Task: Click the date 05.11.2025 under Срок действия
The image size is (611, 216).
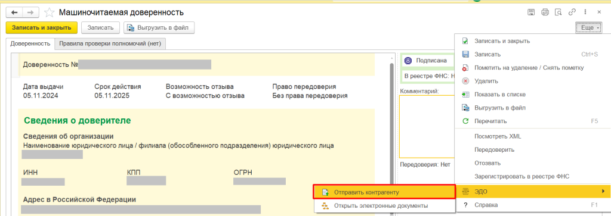Action: pyautogui.click(x=112, y=96)
